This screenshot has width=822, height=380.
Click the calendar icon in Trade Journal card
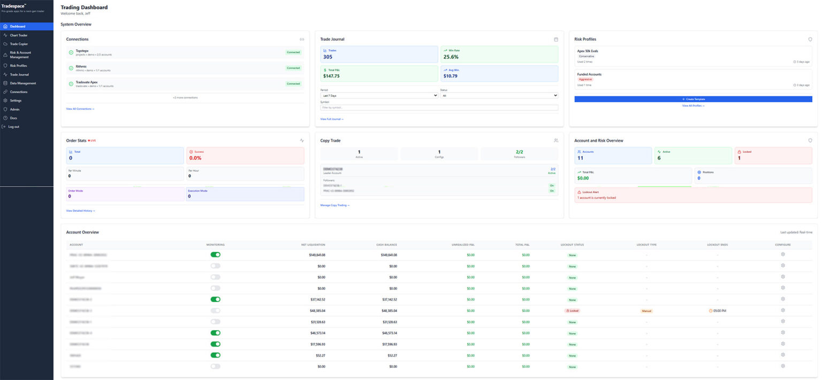555,39
